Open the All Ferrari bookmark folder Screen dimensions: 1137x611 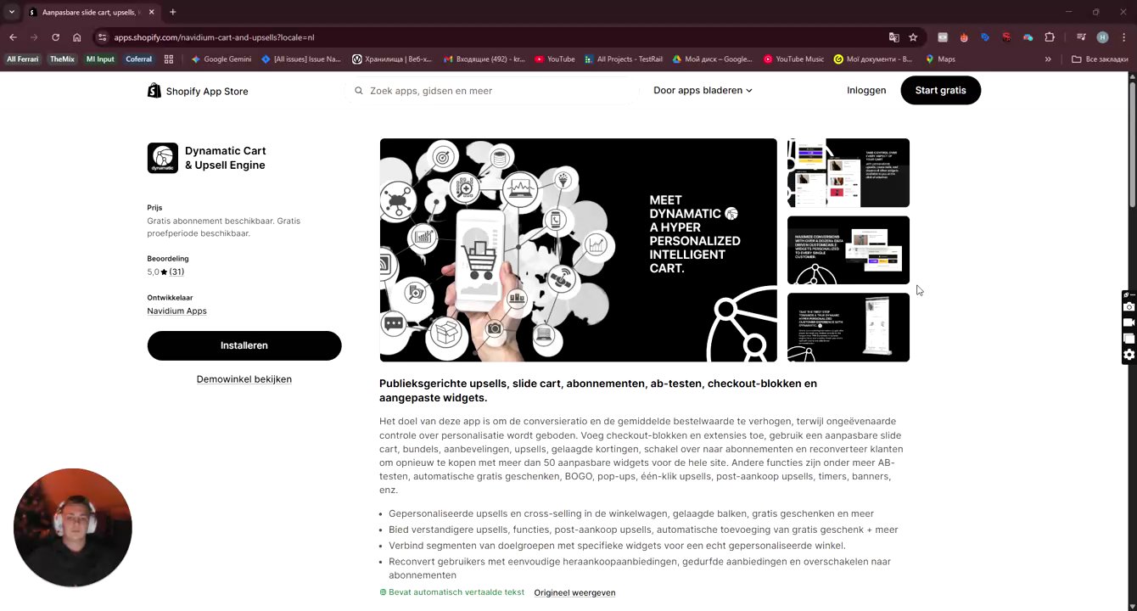click(x=23, y=59)
